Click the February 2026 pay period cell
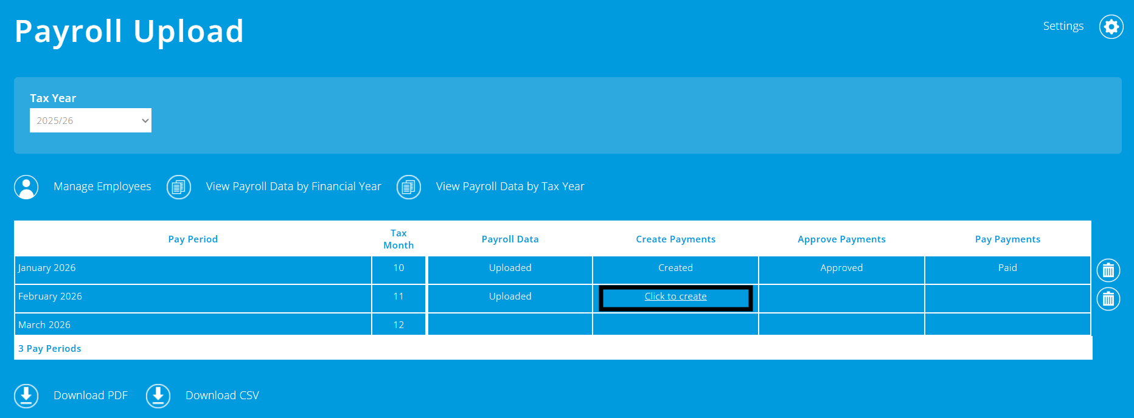 pyautogui.click(x=193, y=298)
